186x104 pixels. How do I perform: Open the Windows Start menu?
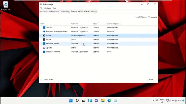click(71, 101)
